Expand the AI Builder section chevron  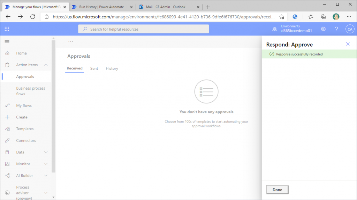[46, 175]
